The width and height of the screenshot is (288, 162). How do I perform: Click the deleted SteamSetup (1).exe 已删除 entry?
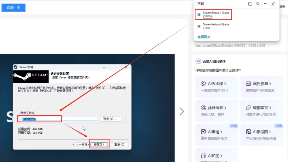point(213,26)
